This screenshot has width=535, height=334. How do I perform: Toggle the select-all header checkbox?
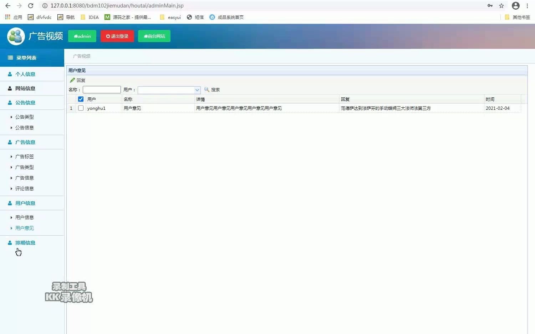pyautogui.click(x=81, y=99)
